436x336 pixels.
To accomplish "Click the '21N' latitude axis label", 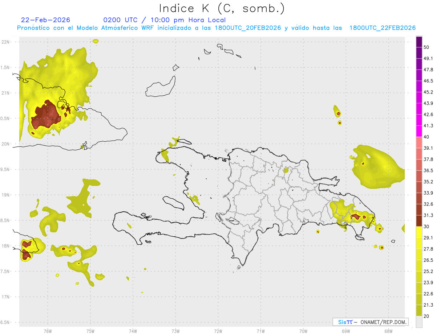I will click(x=5, y=93).
